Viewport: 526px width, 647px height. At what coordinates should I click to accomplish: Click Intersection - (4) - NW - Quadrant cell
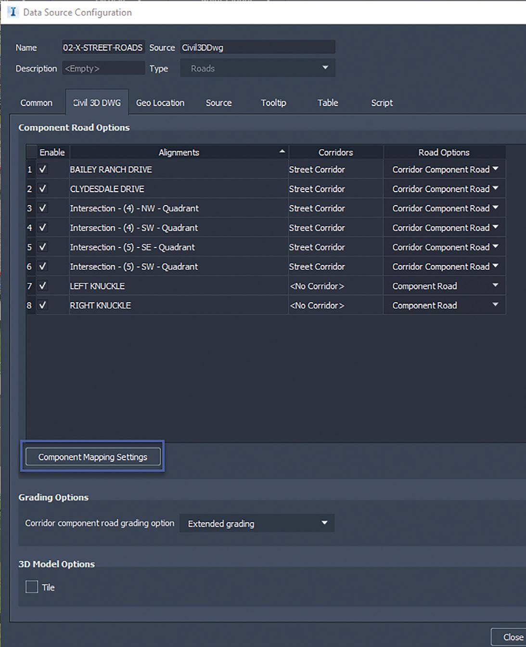(x=179, y=208)
